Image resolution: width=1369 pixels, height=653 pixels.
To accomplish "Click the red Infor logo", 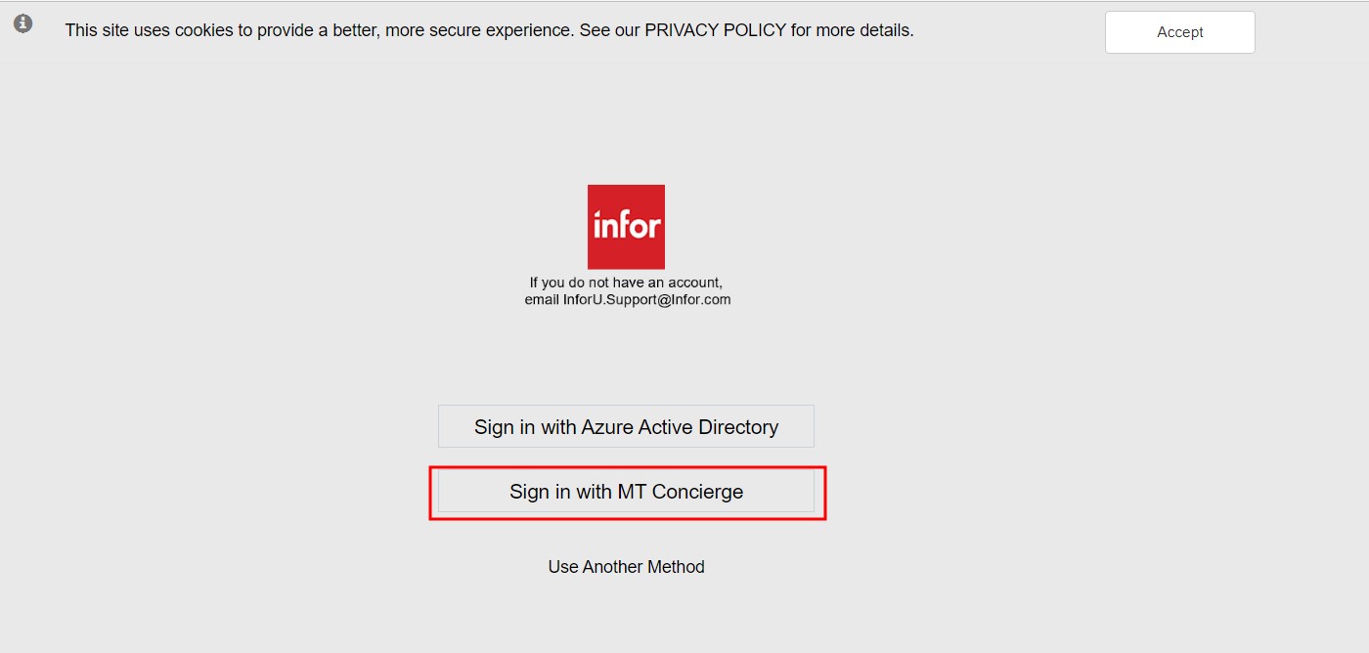I will pos(626,227).
